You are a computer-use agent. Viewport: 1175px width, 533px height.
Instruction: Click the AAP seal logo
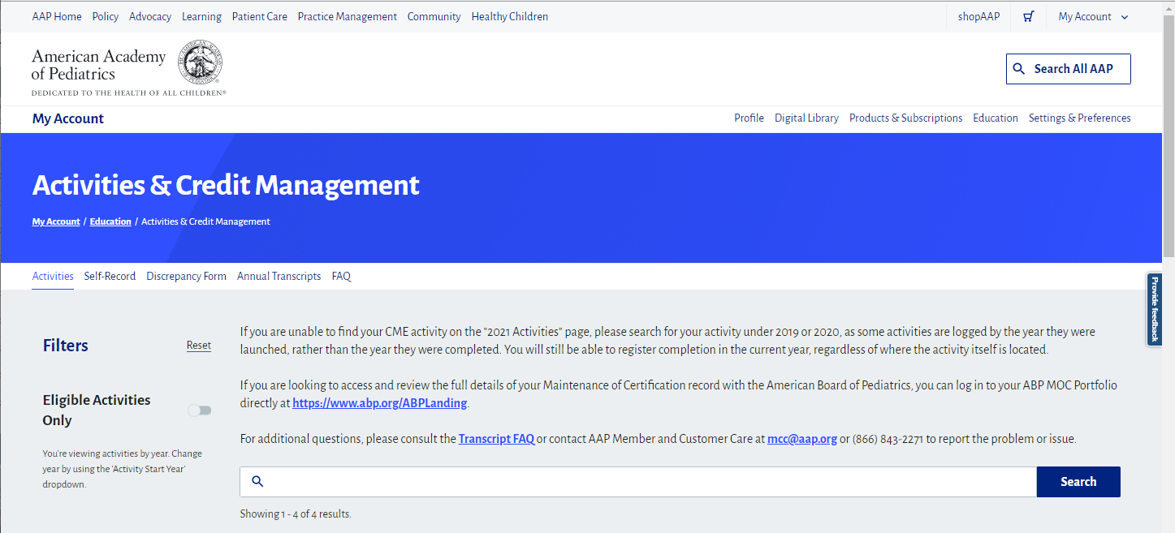(x=200, y=65)
